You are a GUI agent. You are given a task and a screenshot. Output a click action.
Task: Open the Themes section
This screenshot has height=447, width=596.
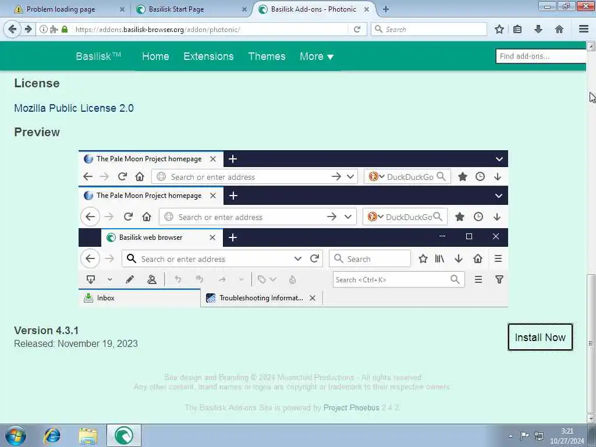click(x=267, y=56)
